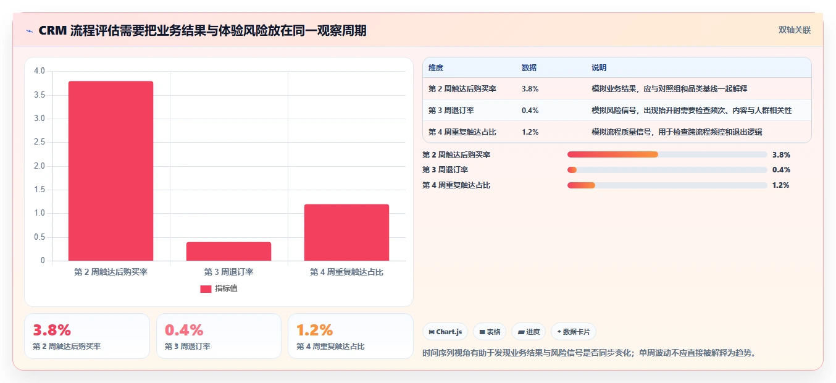836x383 pixels.
Task: Click the 双轴关联 label in the header
Action: [795, 30]
